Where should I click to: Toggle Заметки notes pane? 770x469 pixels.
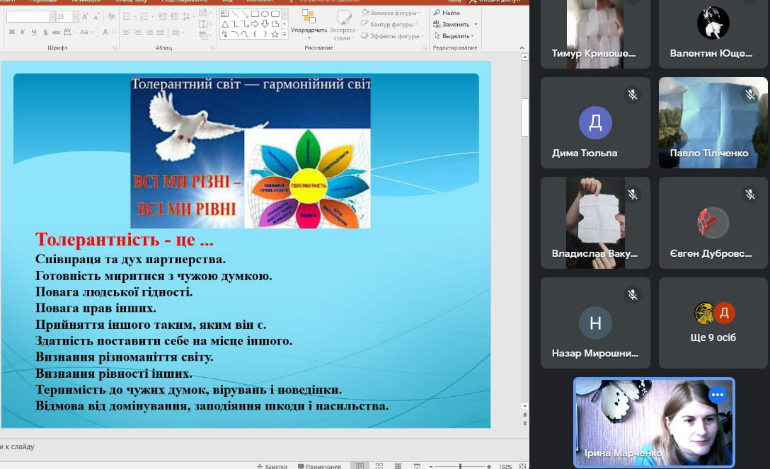[x=272, y=466]
